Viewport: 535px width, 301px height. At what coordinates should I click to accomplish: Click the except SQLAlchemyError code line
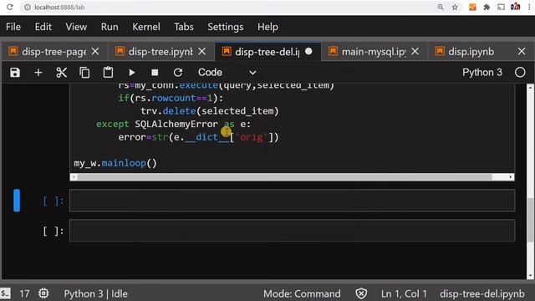coord(173,124)
